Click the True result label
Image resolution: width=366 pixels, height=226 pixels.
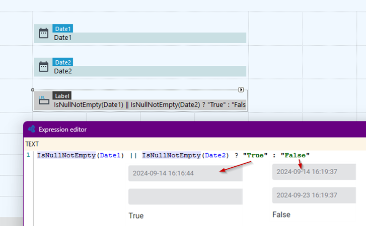pos(136,215)
